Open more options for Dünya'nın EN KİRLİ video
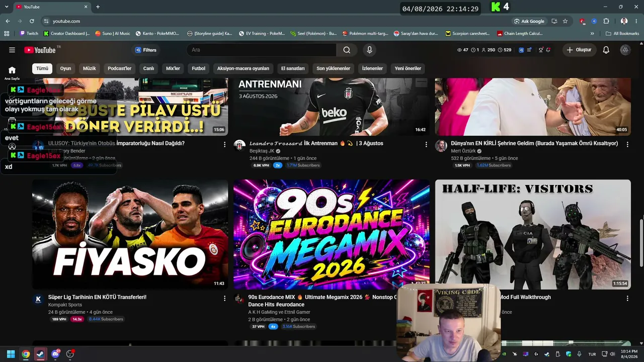 pyautogui.click(x=627, y=144)
